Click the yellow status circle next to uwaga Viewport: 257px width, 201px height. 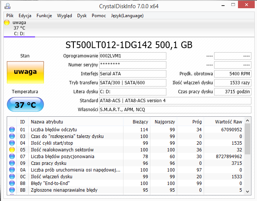[7, 22]
